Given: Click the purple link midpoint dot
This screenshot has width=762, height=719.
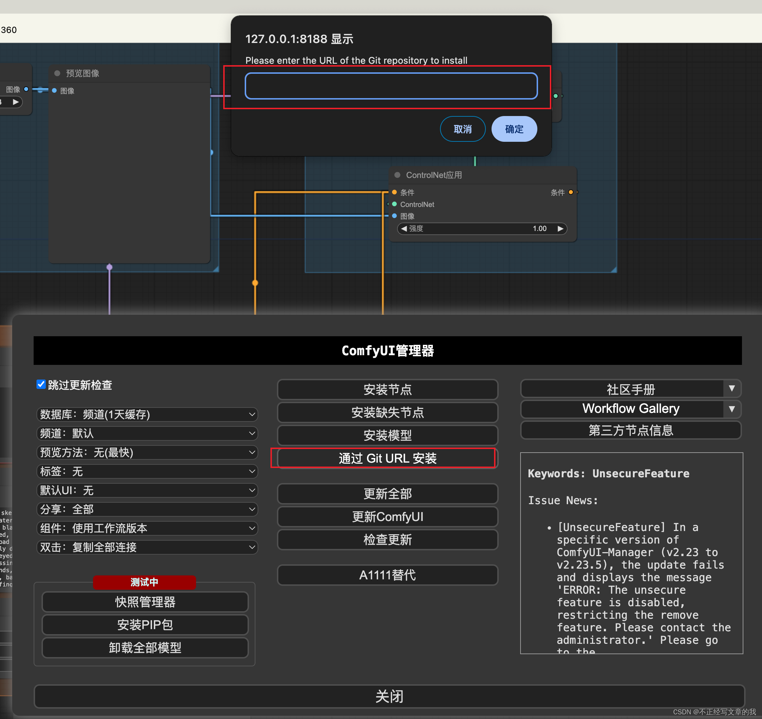Looking at the screenshot, I should point(109,267).
